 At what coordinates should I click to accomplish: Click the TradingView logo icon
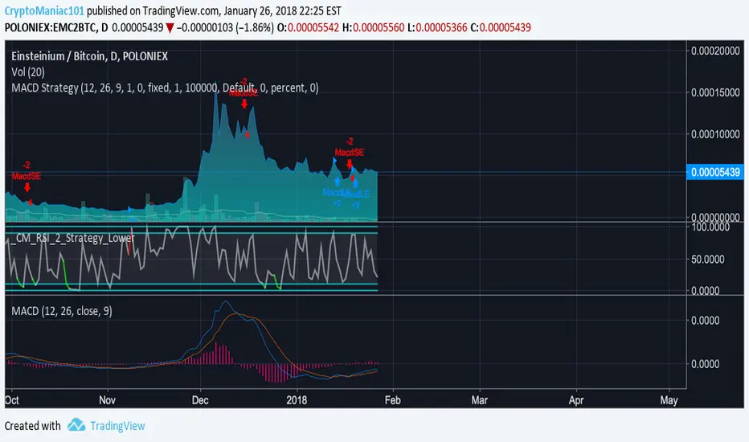click(76, 425)
